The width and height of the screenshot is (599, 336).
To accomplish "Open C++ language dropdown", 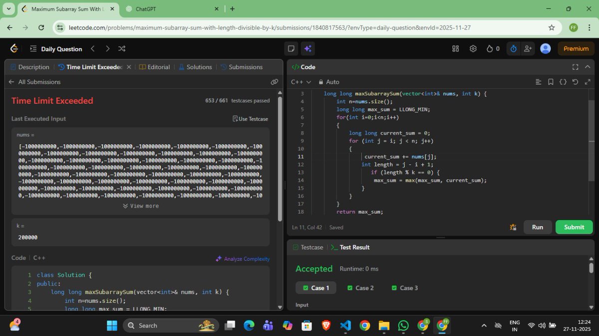I will tap(301, 82).
